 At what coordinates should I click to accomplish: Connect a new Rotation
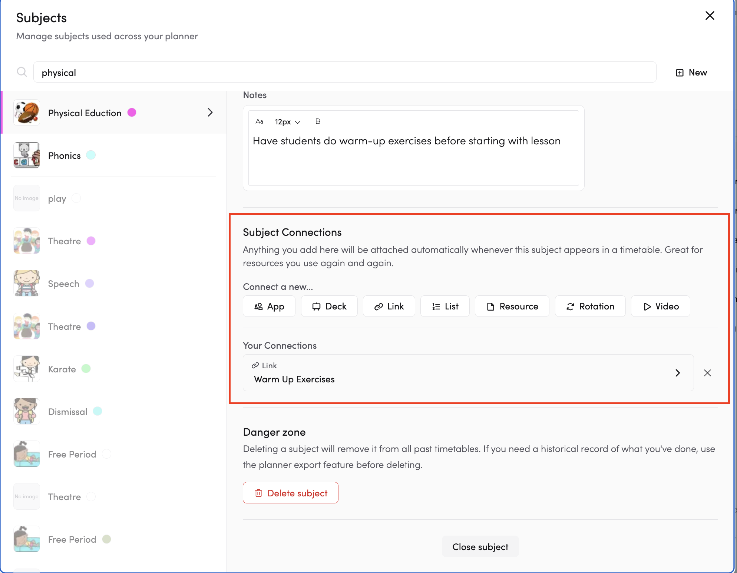(590, 306)
